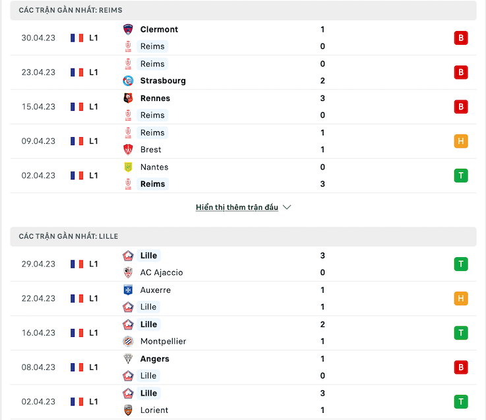Click the Lorient club crest icon

128,410
